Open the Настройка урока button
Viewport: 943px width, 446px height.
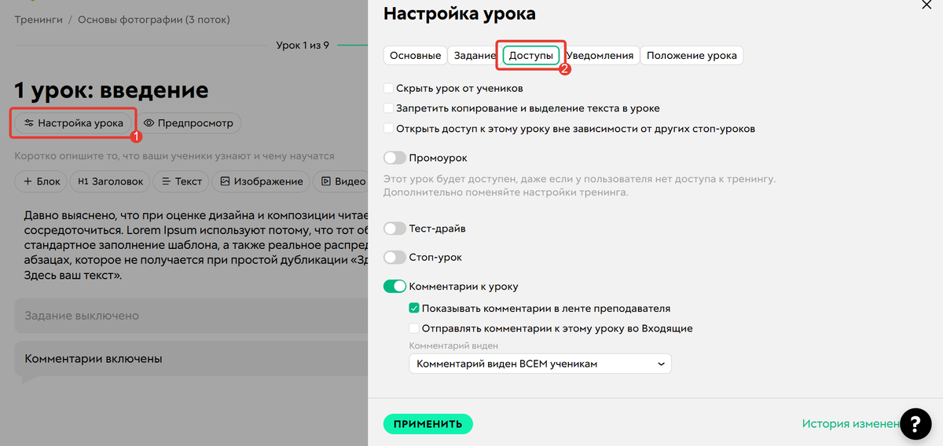[x=73, y=123]
